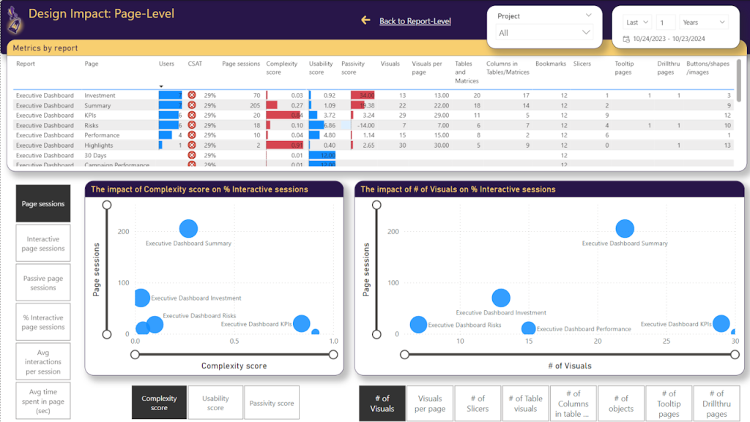
Task: Open the Years period dropdown
Action: (x=703, y=23)
